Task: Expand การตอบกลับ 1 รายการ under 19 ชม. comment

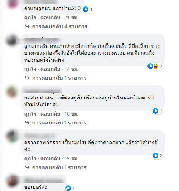Action: tap(59, 167)
